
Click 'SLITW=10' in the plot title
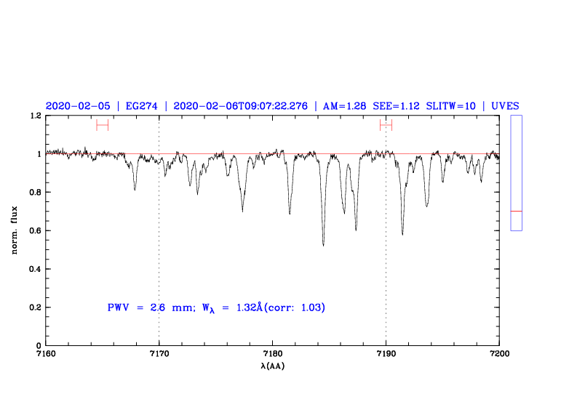[450, 106]
